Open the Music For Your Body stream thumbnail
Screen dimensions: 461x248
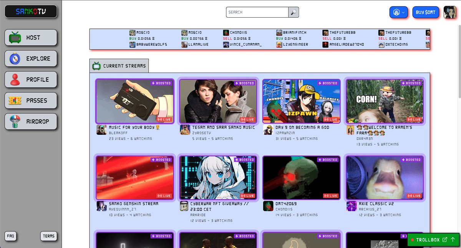[x=134, y=101]
